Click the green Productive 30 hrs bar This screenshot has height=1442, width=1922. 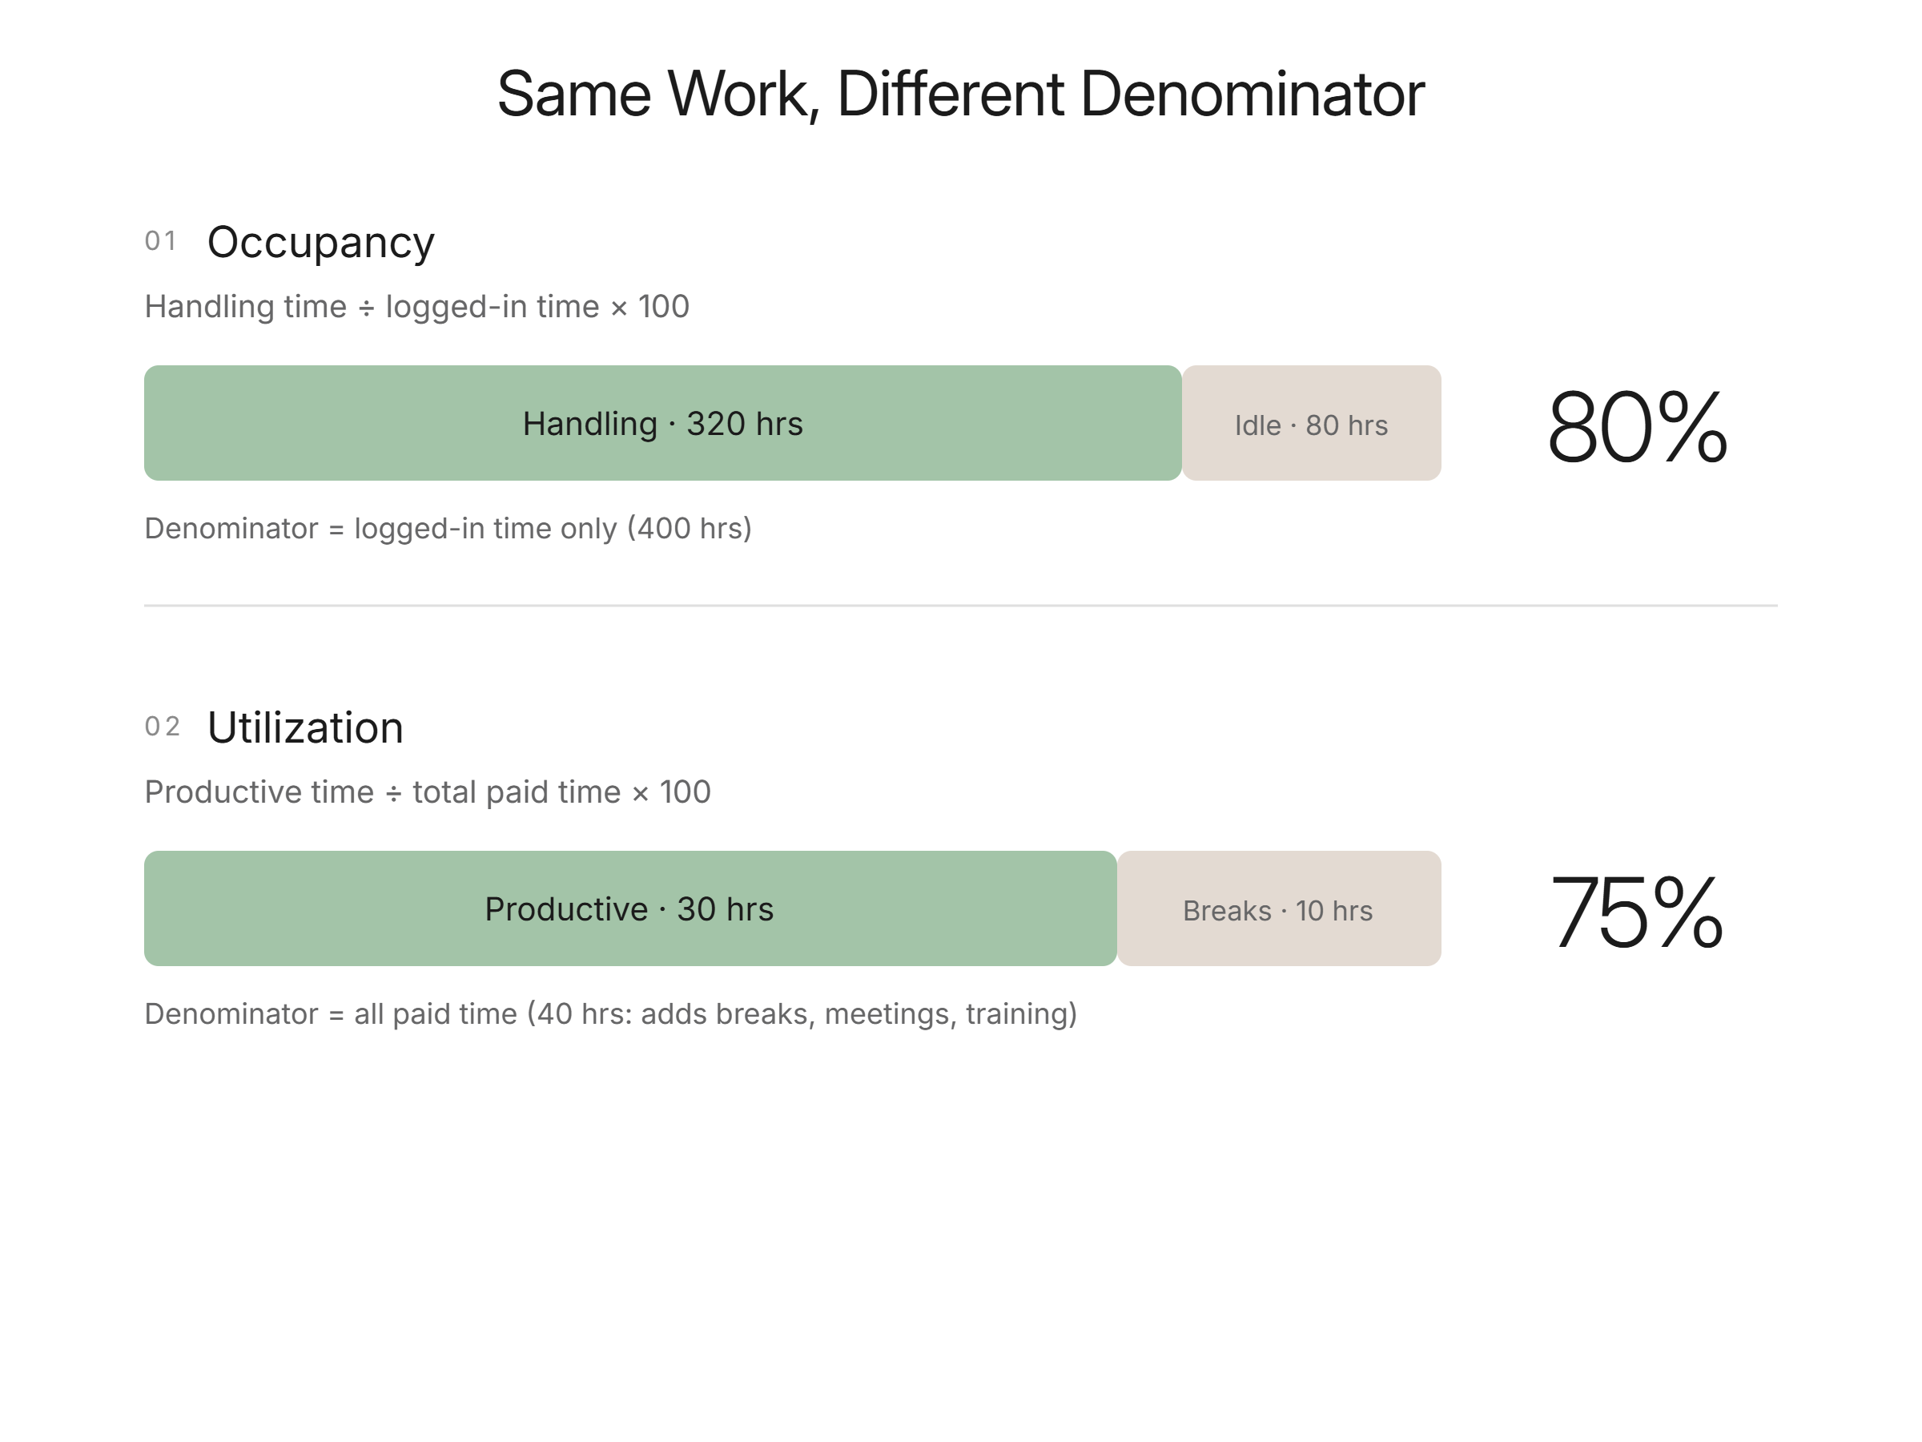(630, 908)
